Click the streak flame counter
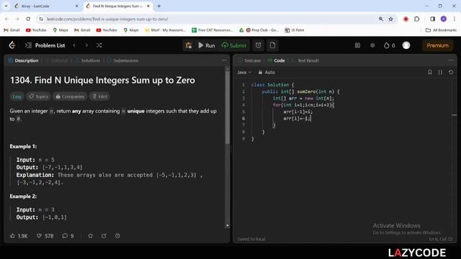 (390, 45)
